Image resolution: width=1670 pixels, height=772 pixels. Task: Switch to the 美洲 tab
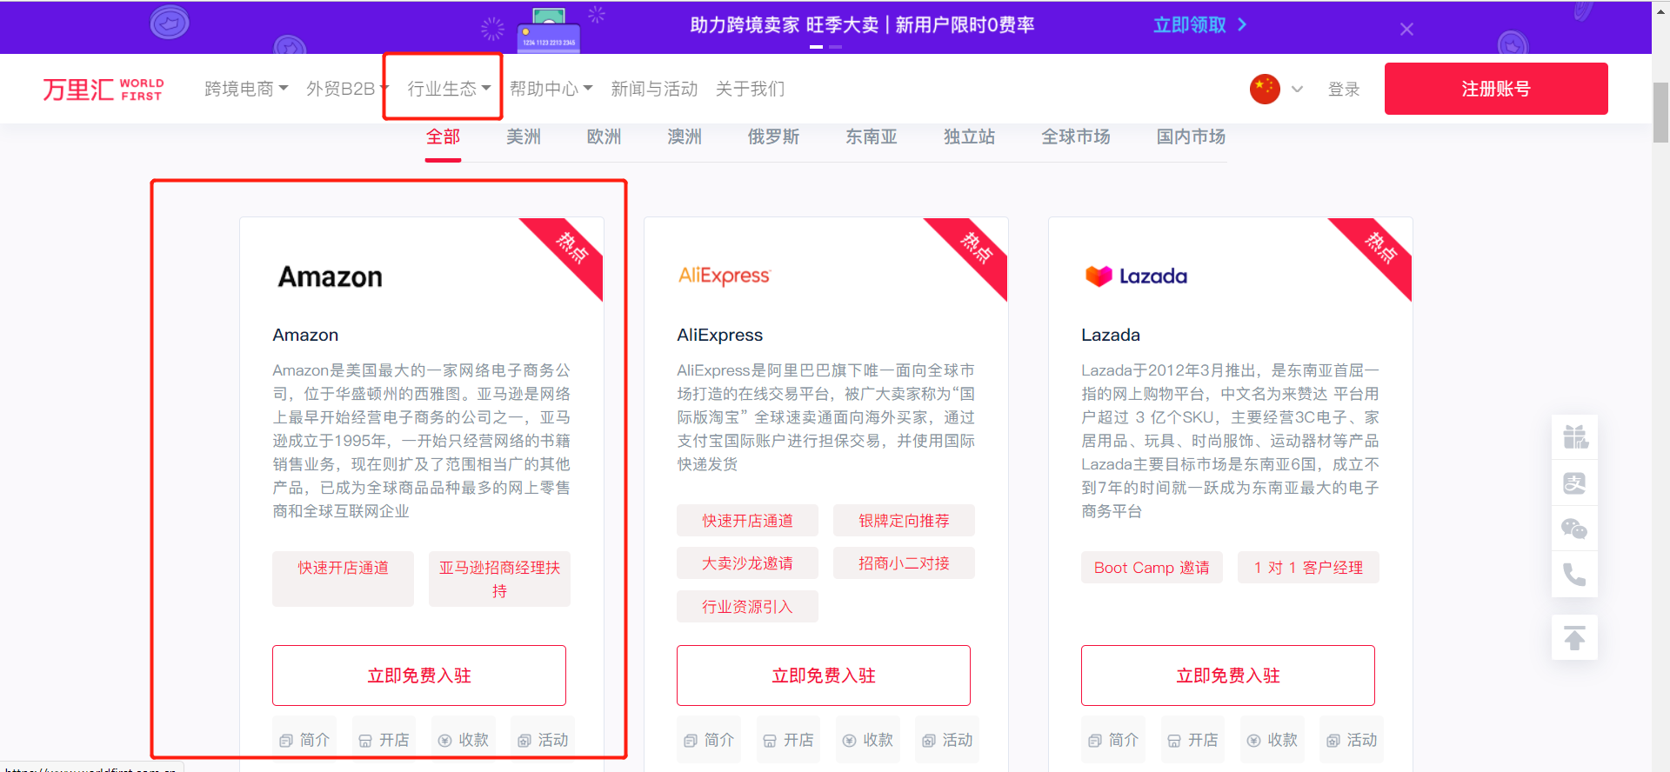coord(524,136)
